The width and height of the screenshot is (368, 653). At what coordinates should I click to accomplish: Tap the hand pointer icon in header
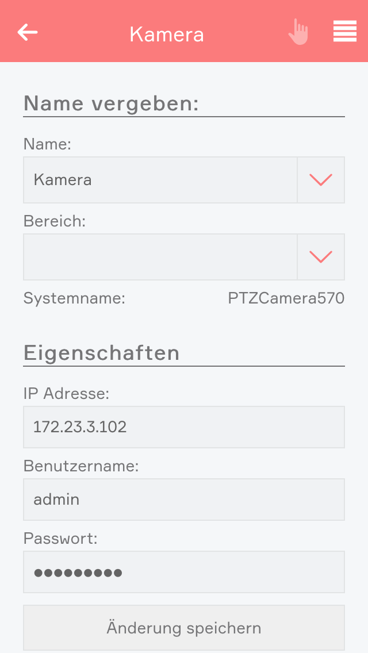(298, 32)
